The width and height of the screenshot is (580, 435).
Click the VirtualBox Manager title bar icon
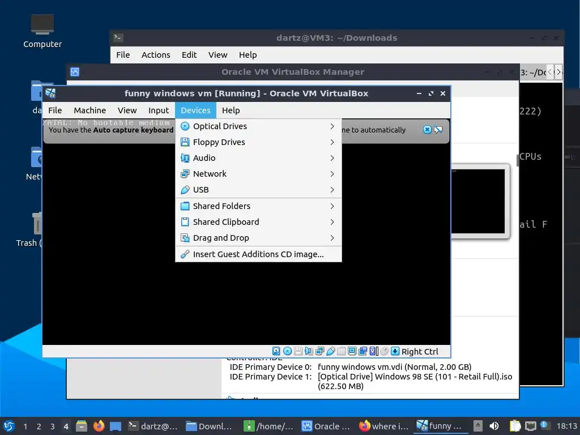(x=75, y=72)
